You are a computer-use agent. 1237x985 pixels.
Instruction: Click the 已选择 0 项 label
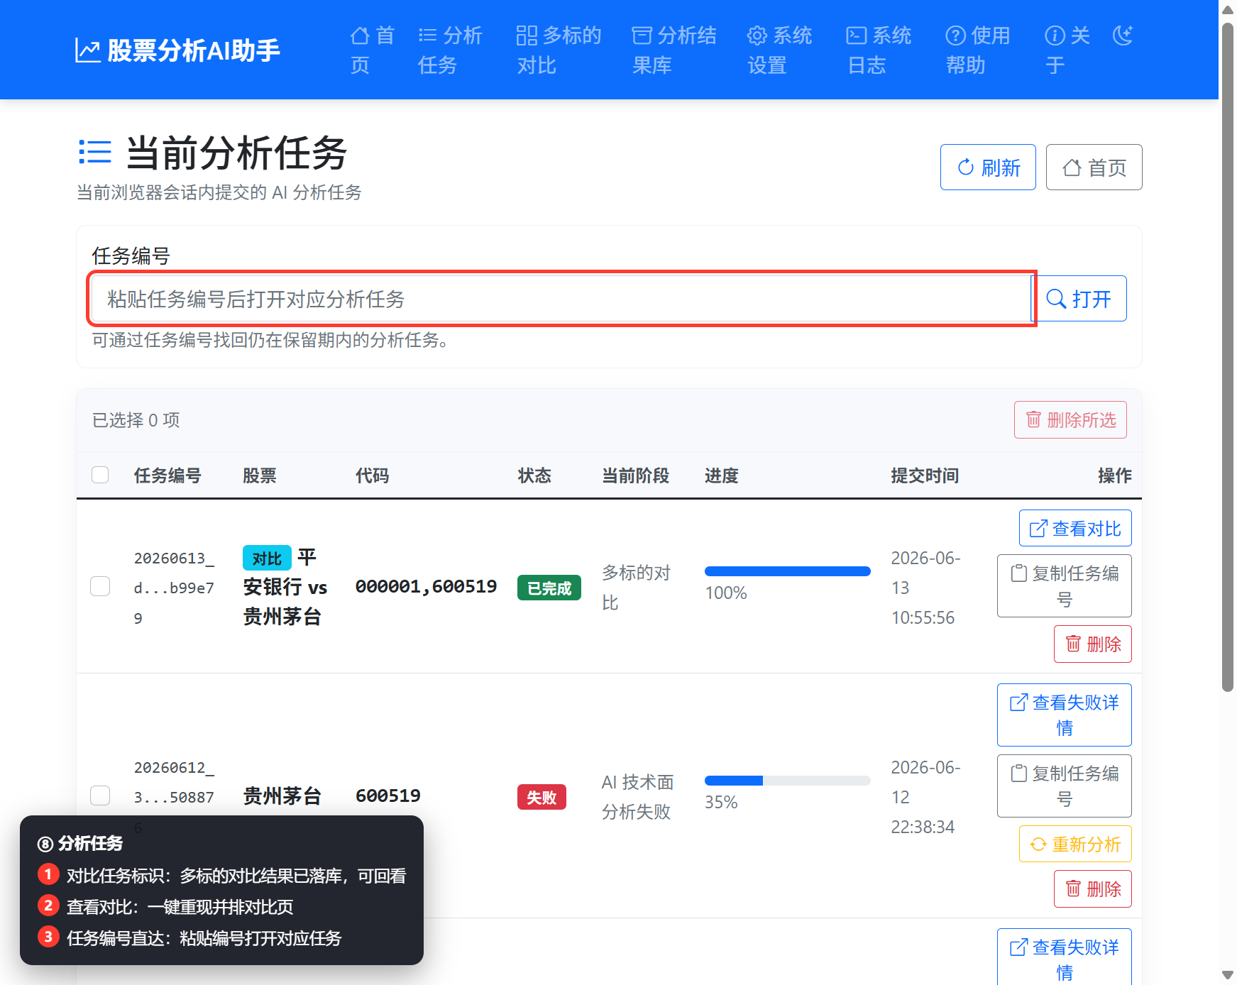[x=136, y=420]
